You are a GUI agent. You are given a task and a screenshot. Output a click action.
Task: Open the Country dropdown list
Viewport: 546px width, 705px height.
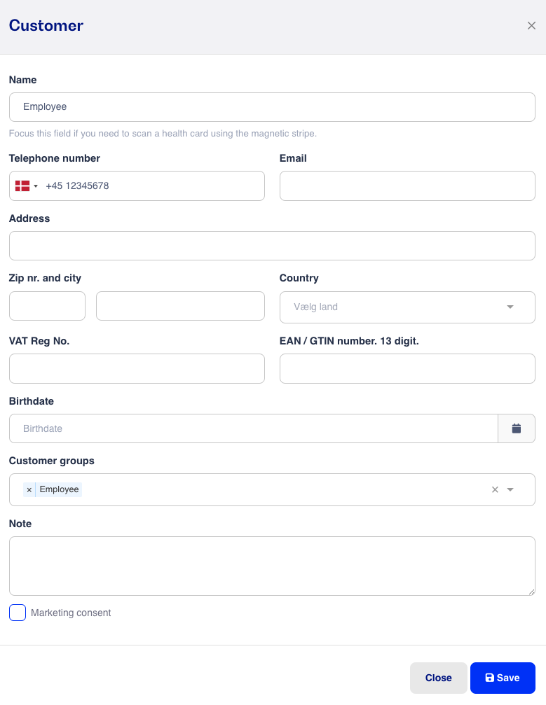tap(407, 307)
